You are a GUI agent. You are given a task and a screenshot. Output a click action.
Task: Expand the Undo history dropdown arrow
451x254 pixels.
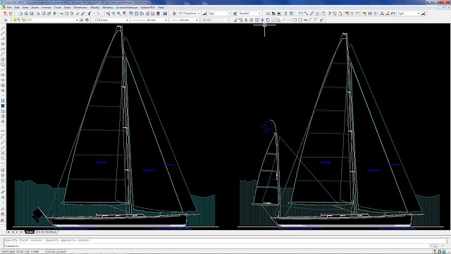pyautogui.click(x=94, y=13)
